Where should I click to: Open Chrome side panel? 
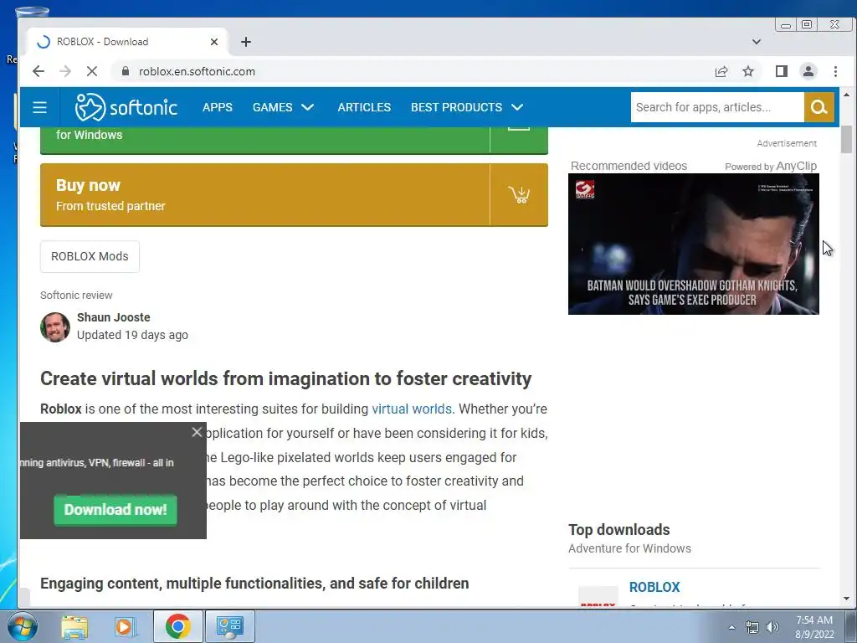coord(781,71)
